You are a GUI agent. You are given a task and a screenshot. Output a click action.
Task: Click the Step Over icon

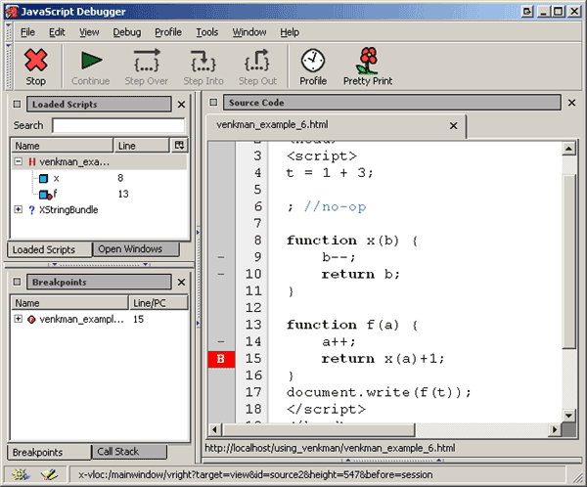[x=147, y=61]
